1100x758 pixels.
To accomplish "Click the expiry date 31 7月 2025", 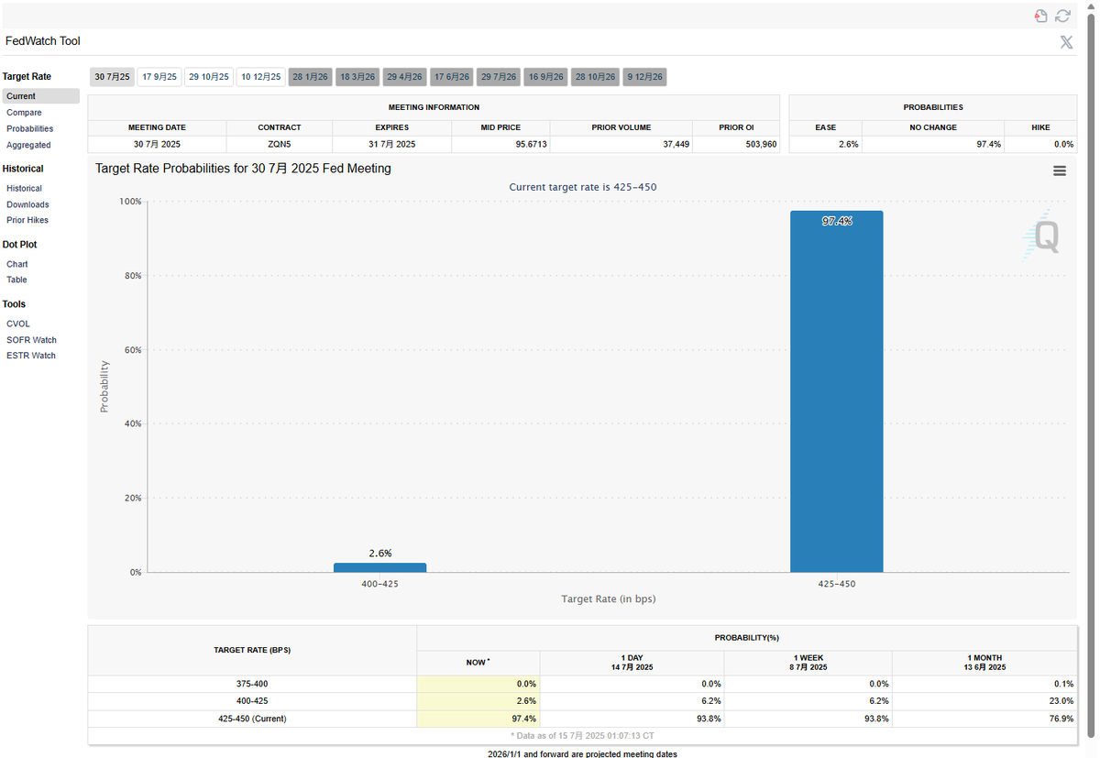I will (391, 145).
